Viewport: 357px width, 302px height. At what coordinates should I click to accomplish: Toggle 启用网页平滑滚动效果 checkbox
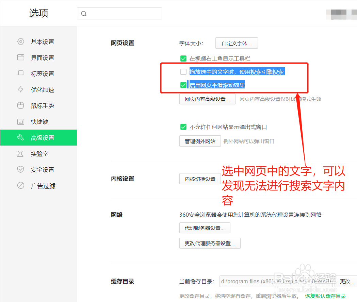click(183, 85)
